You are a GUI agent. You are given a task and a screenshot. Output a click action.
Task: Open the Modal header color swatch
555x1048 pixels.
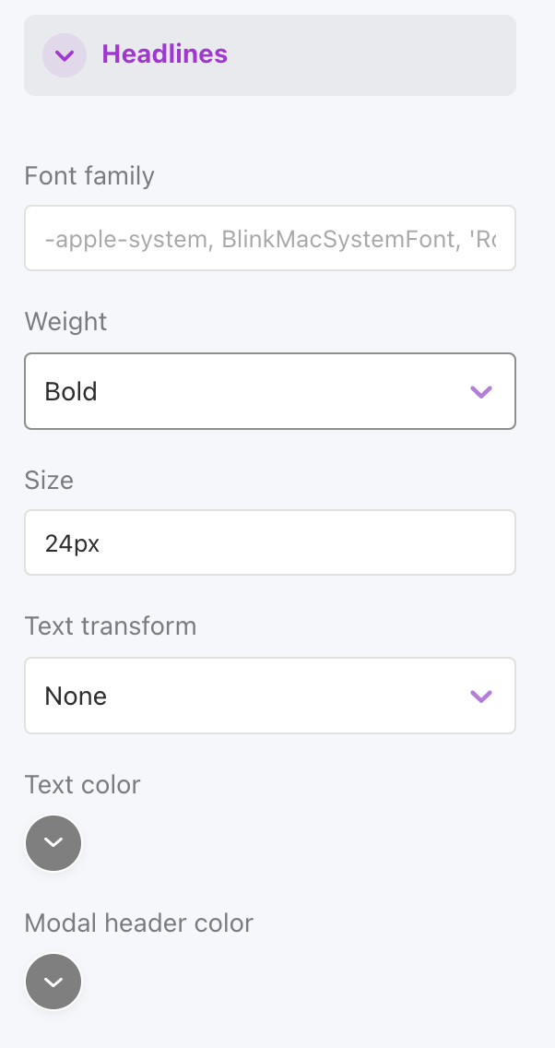[53, 982]
